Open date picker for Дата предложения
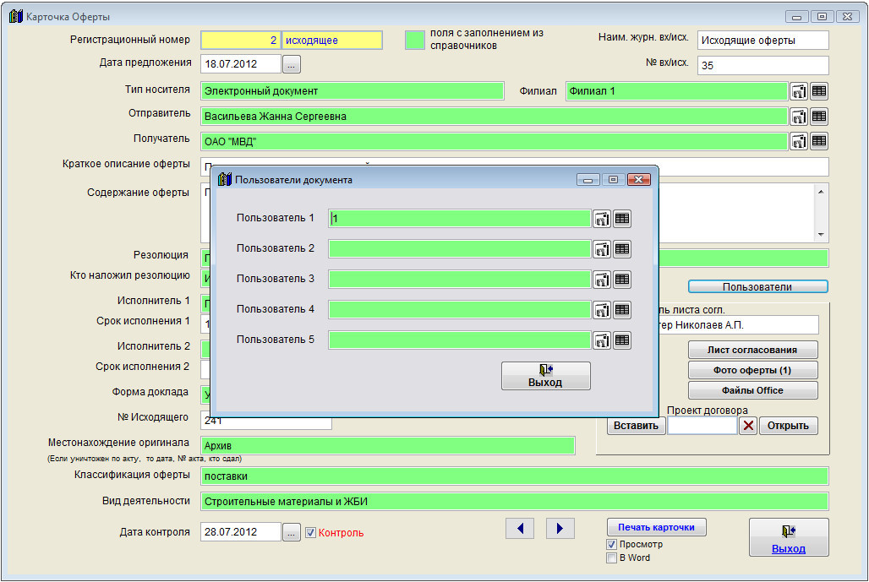This screenshot has height=582, width=869. [292, 64]
